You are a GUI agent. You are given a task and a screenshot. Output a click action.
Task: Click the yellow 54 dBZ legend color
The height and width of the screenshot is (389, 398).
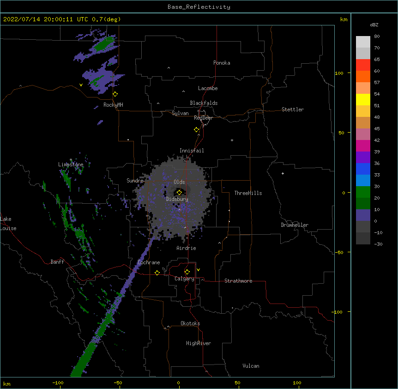coord(363,99)
